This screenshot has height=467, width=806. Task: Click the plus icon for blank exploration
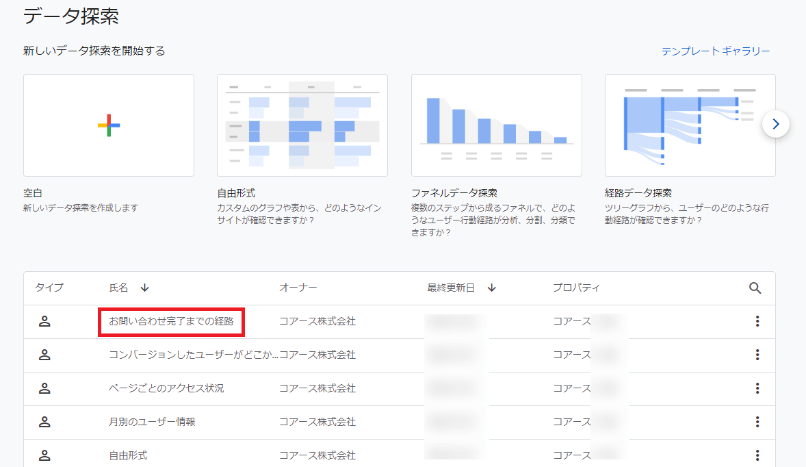(109, 125)
